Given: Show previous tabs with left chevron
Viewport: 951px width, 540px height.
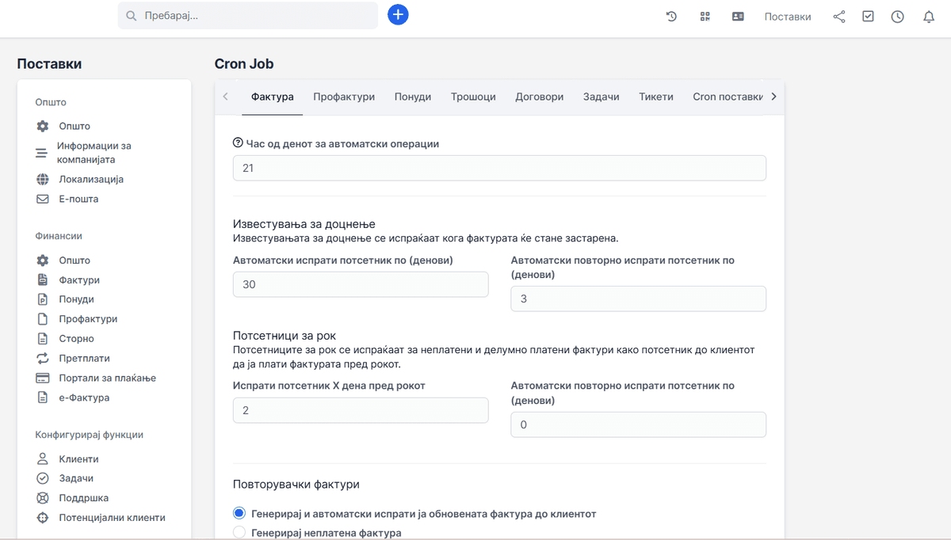Looking at the screenshot, I should tap(226, 97).
